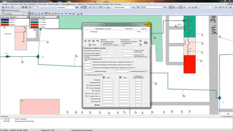This screenshot has height=131, width=233.
Task: Click light blue <= 2 legend swatch
Action: 35,20
